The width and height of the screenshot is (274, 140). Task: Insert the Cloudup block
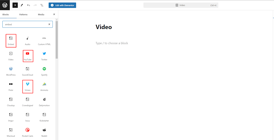(x=11, y=102)
